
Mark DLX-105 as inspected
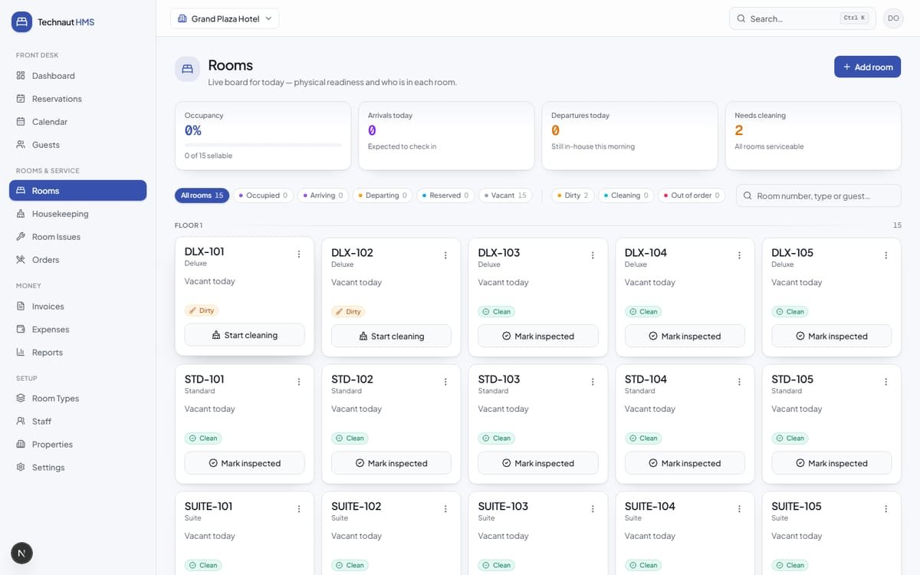point(831,336)
